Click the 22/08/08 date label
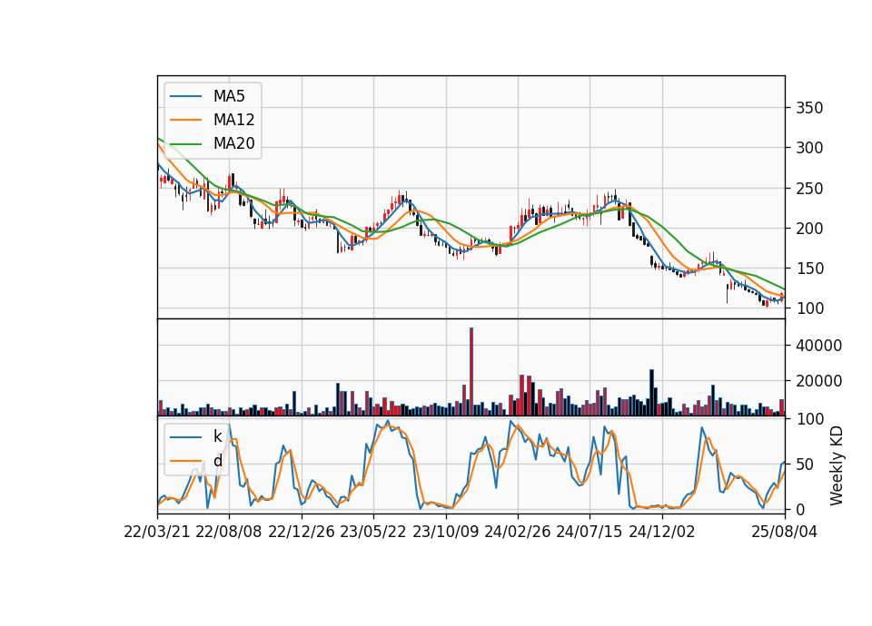872x626 pixels. 229,532
